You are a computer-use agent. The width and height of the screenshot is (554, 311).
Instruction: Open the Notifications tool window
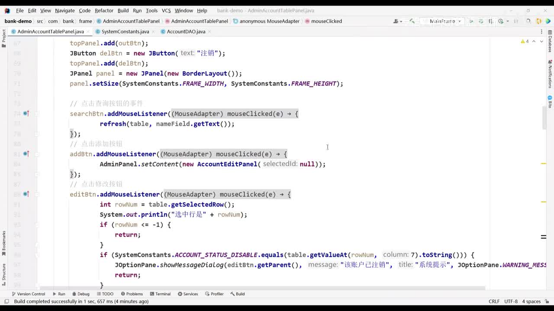(x=550, y=74)
